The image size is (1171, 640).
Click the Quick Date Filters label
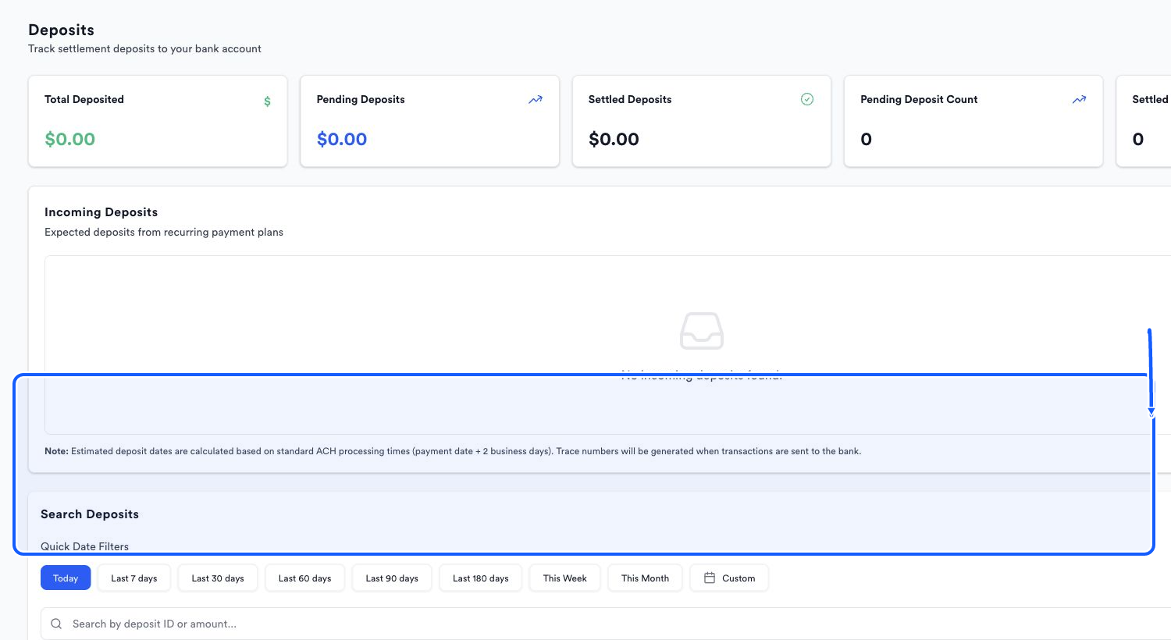click(x=84, y=546)
